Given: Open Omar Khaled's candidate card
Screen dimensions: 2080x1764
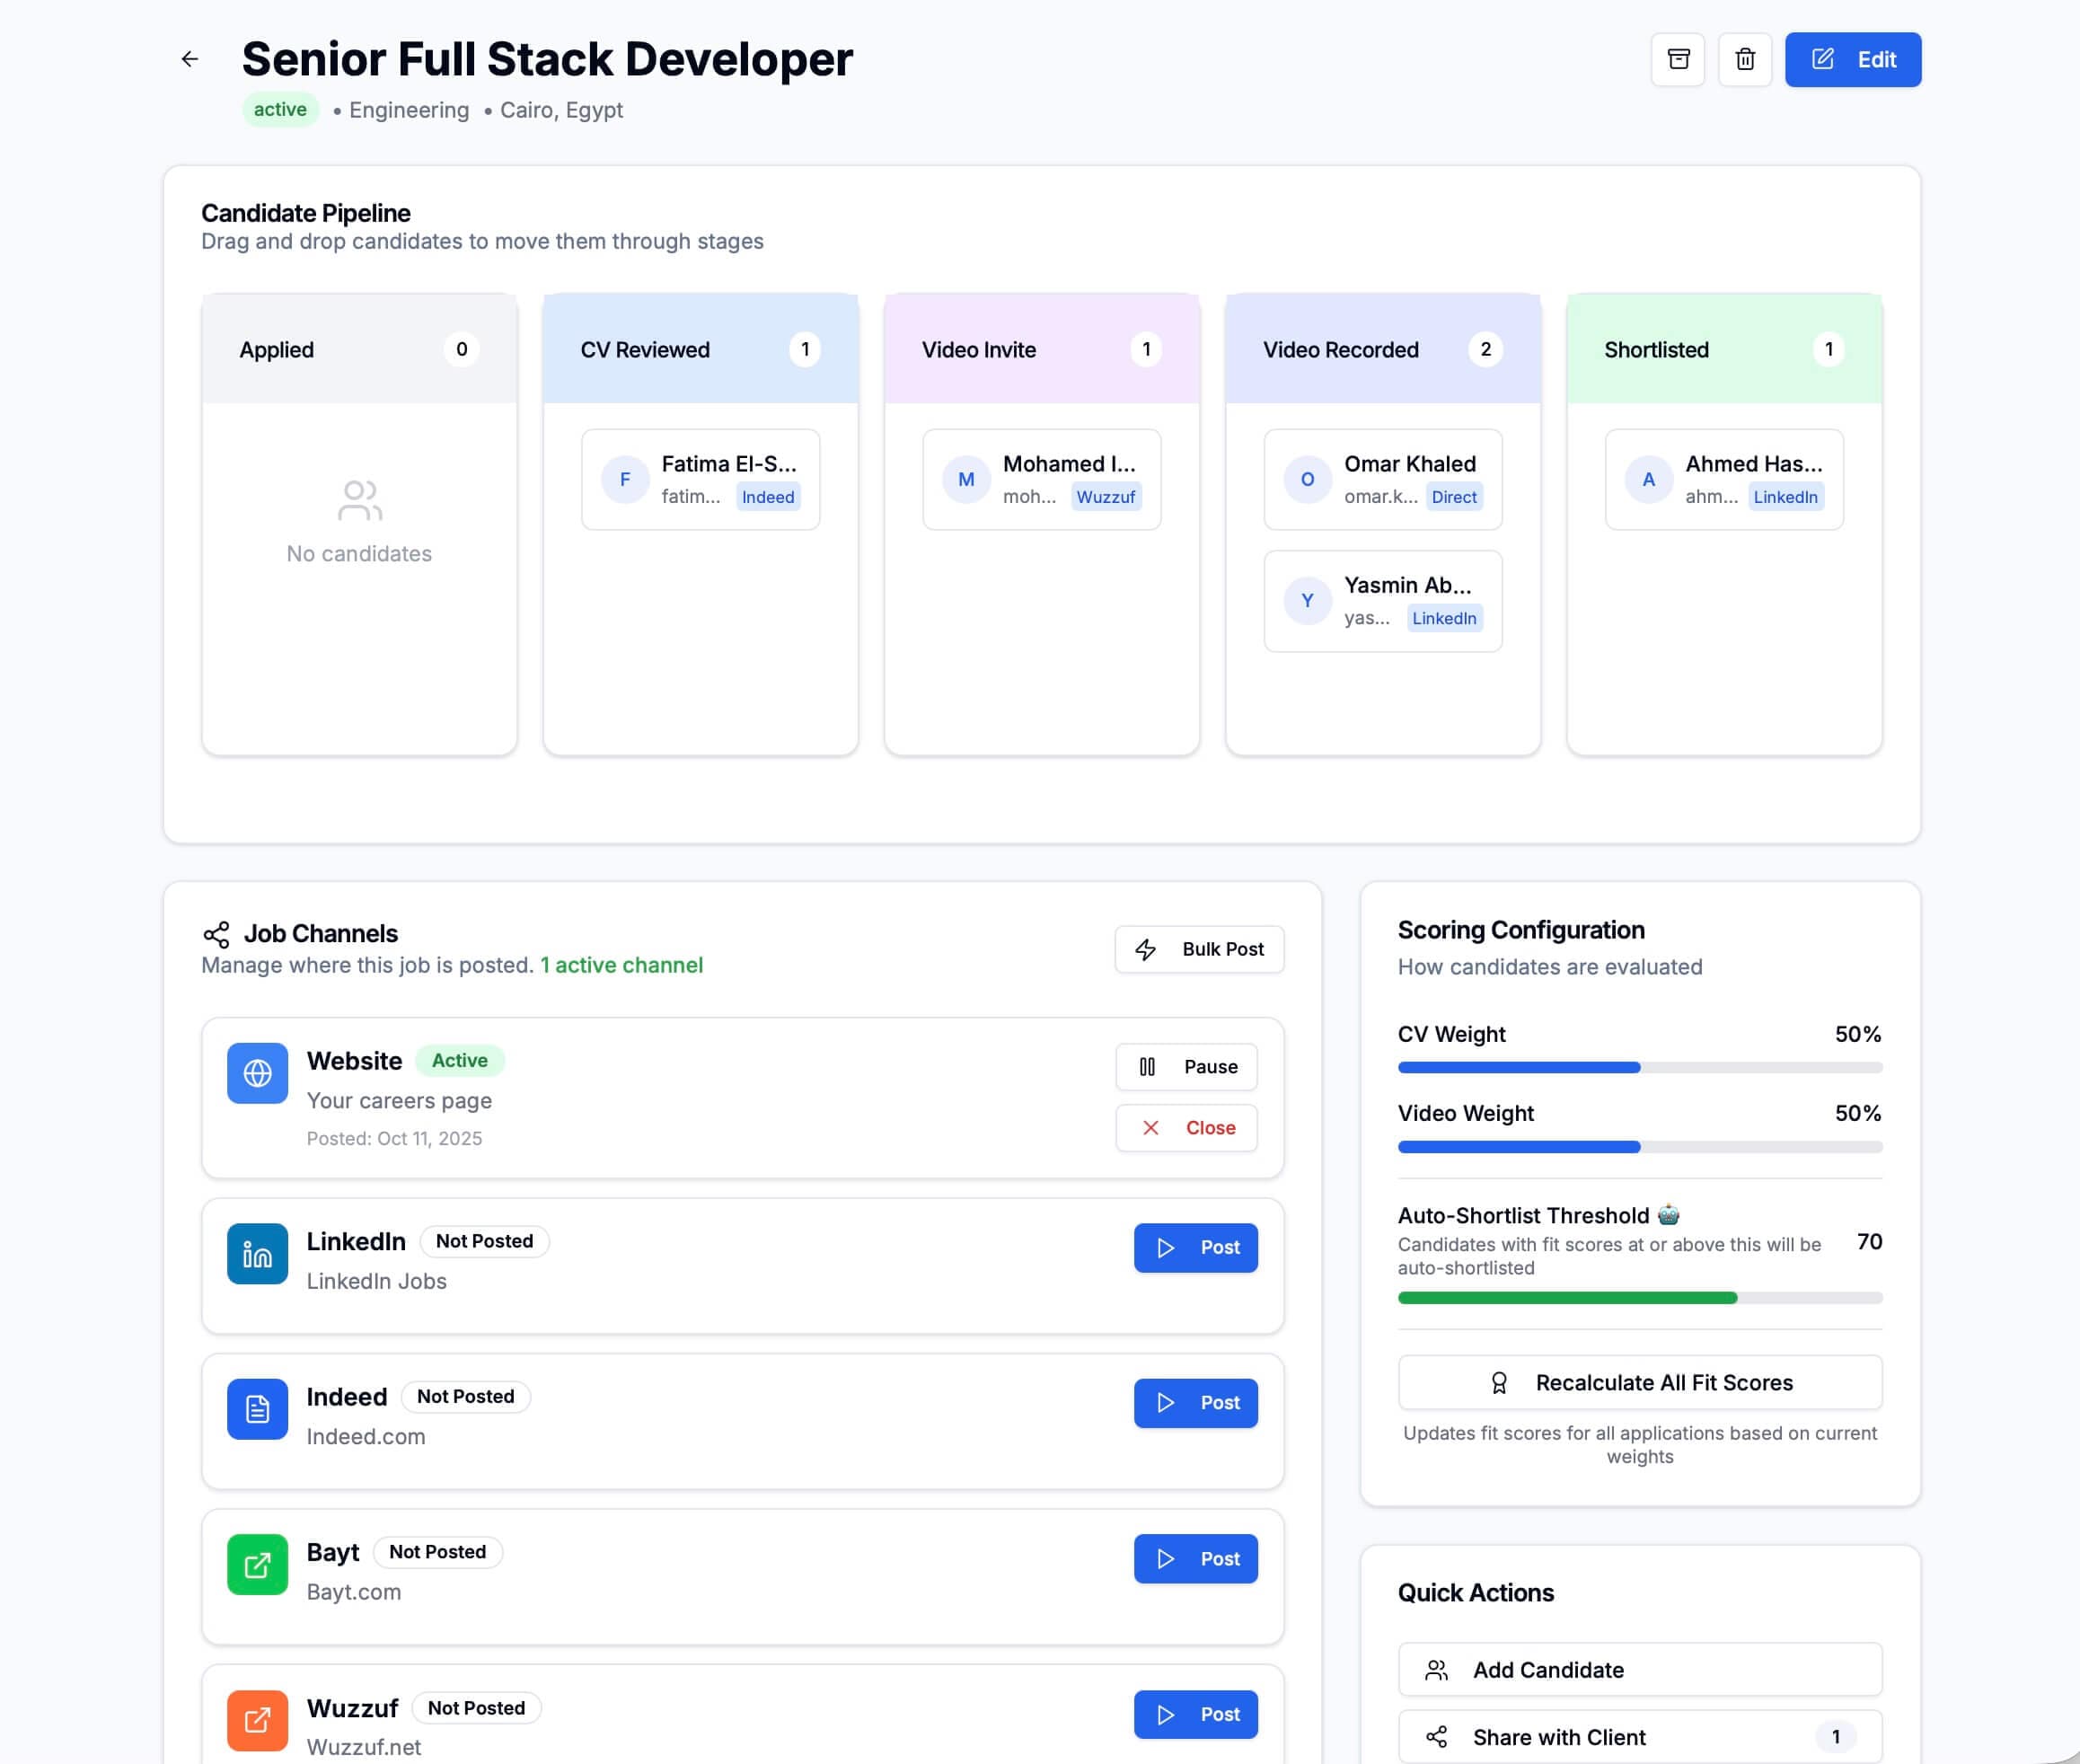Looking at the screenshot, I should pyautogui.click(x=1382, y=479).
